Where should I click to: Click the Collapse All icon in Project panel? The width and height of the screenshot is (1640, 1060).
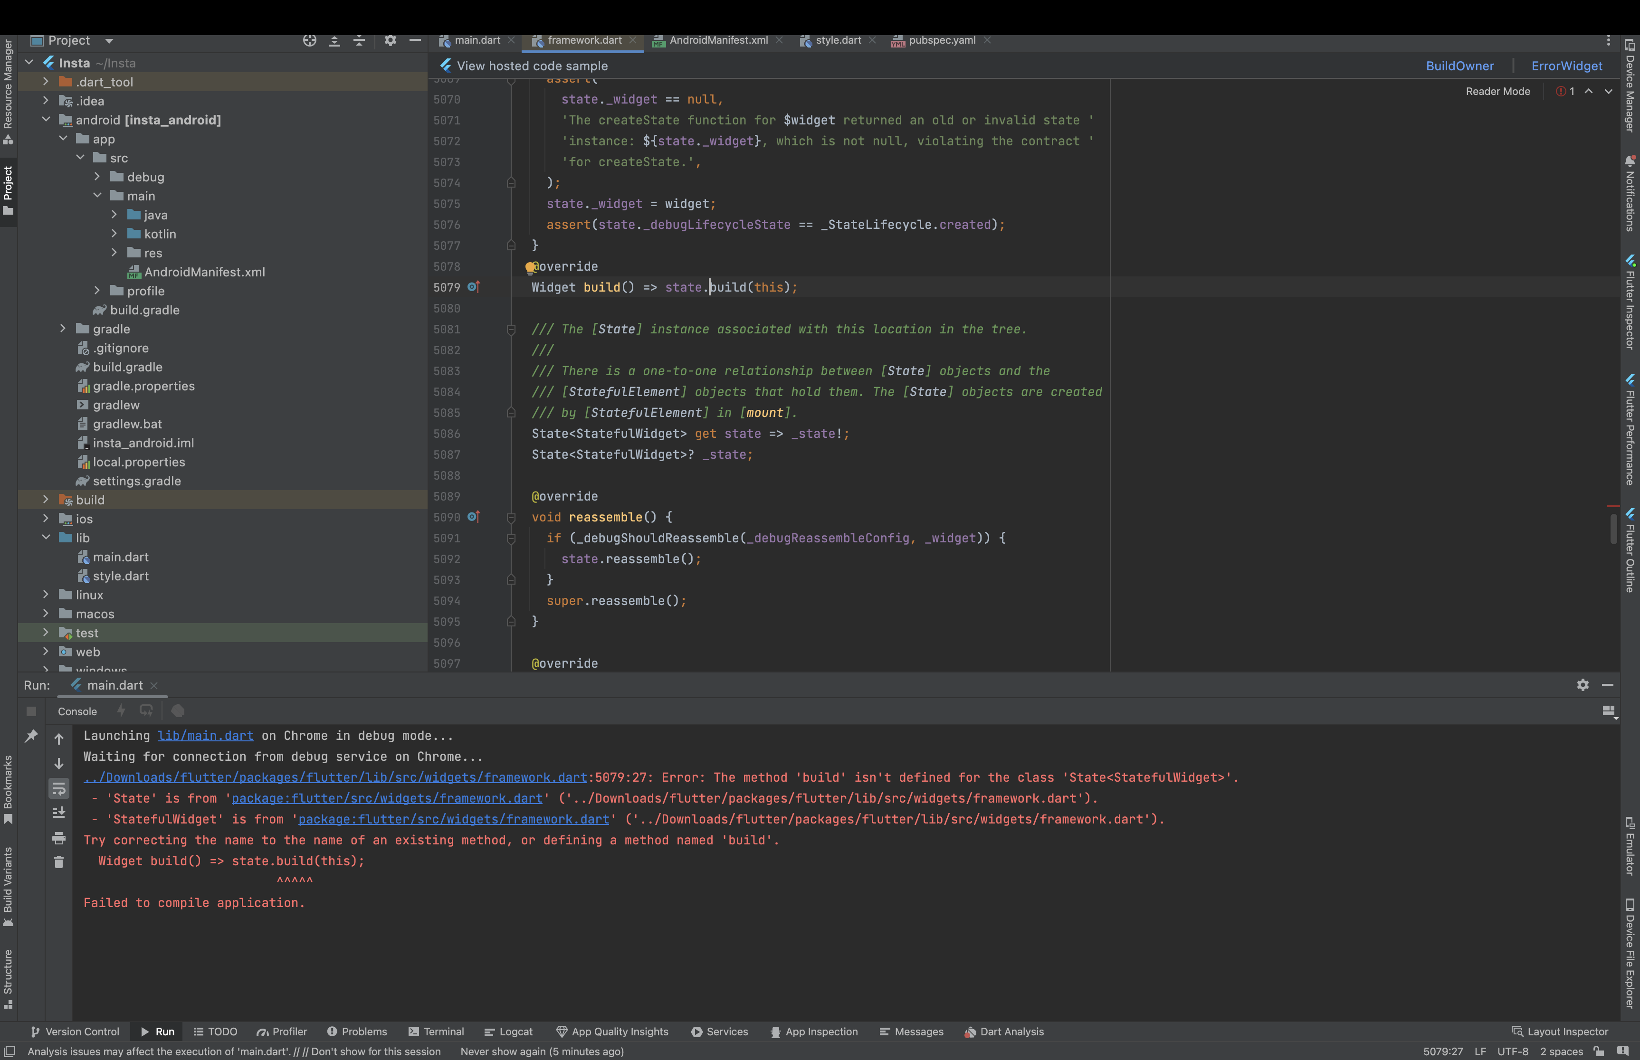(359, 41)
